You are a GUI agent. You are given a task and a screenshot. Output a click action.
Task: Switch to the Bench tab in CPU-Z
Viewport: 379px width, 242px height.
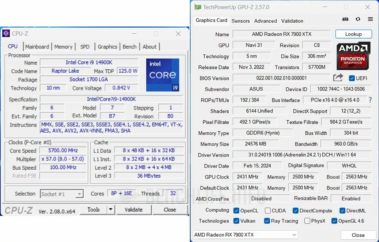(x=130, y=47)
